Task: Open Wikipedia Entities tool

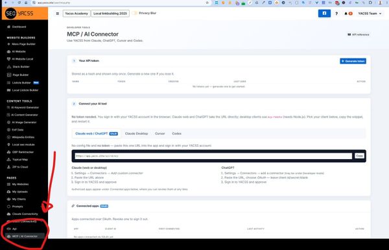Action: point(21,137)
